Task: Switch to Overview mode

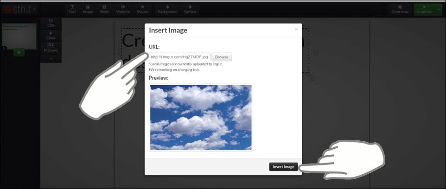Action: coord(400,9)
